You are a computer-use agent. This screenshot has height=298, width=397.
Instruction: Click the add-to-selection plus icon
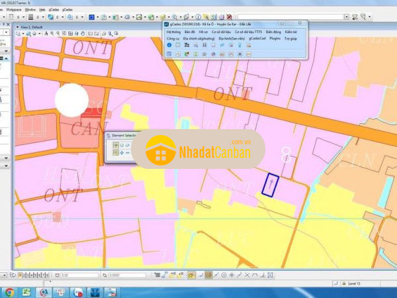[x=122, y=153]
